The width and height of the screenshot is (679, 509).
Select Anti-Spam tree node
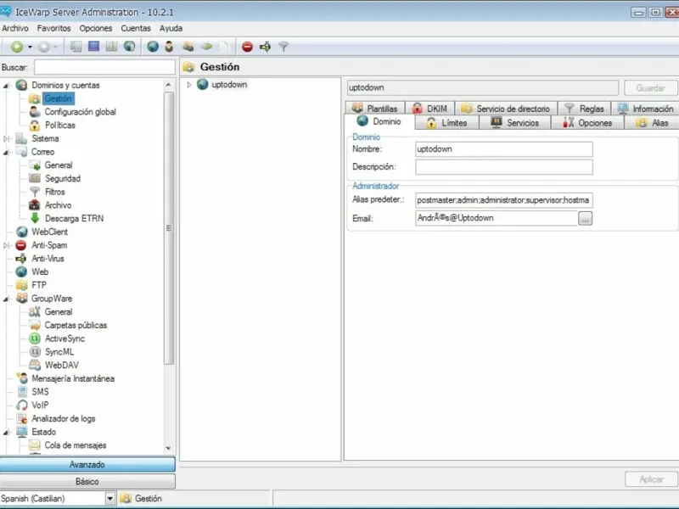[x=49, y=245]
